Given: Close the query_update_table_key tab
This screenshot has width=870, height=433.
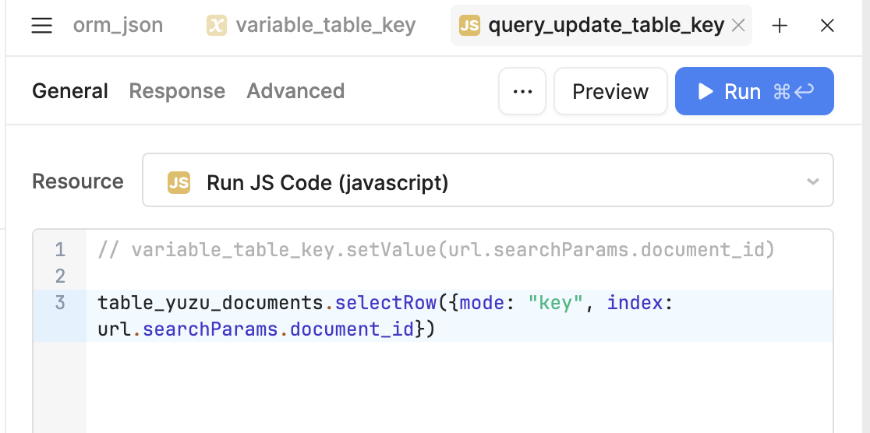Looking at the screenshot, I should 738,26.
